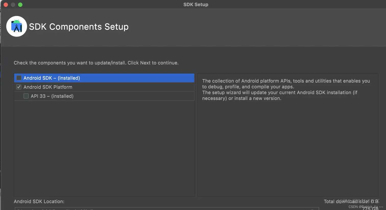Screen dimensions: 386x210
Task: Check the Android SDK checkbox
Action: point(19,78)
